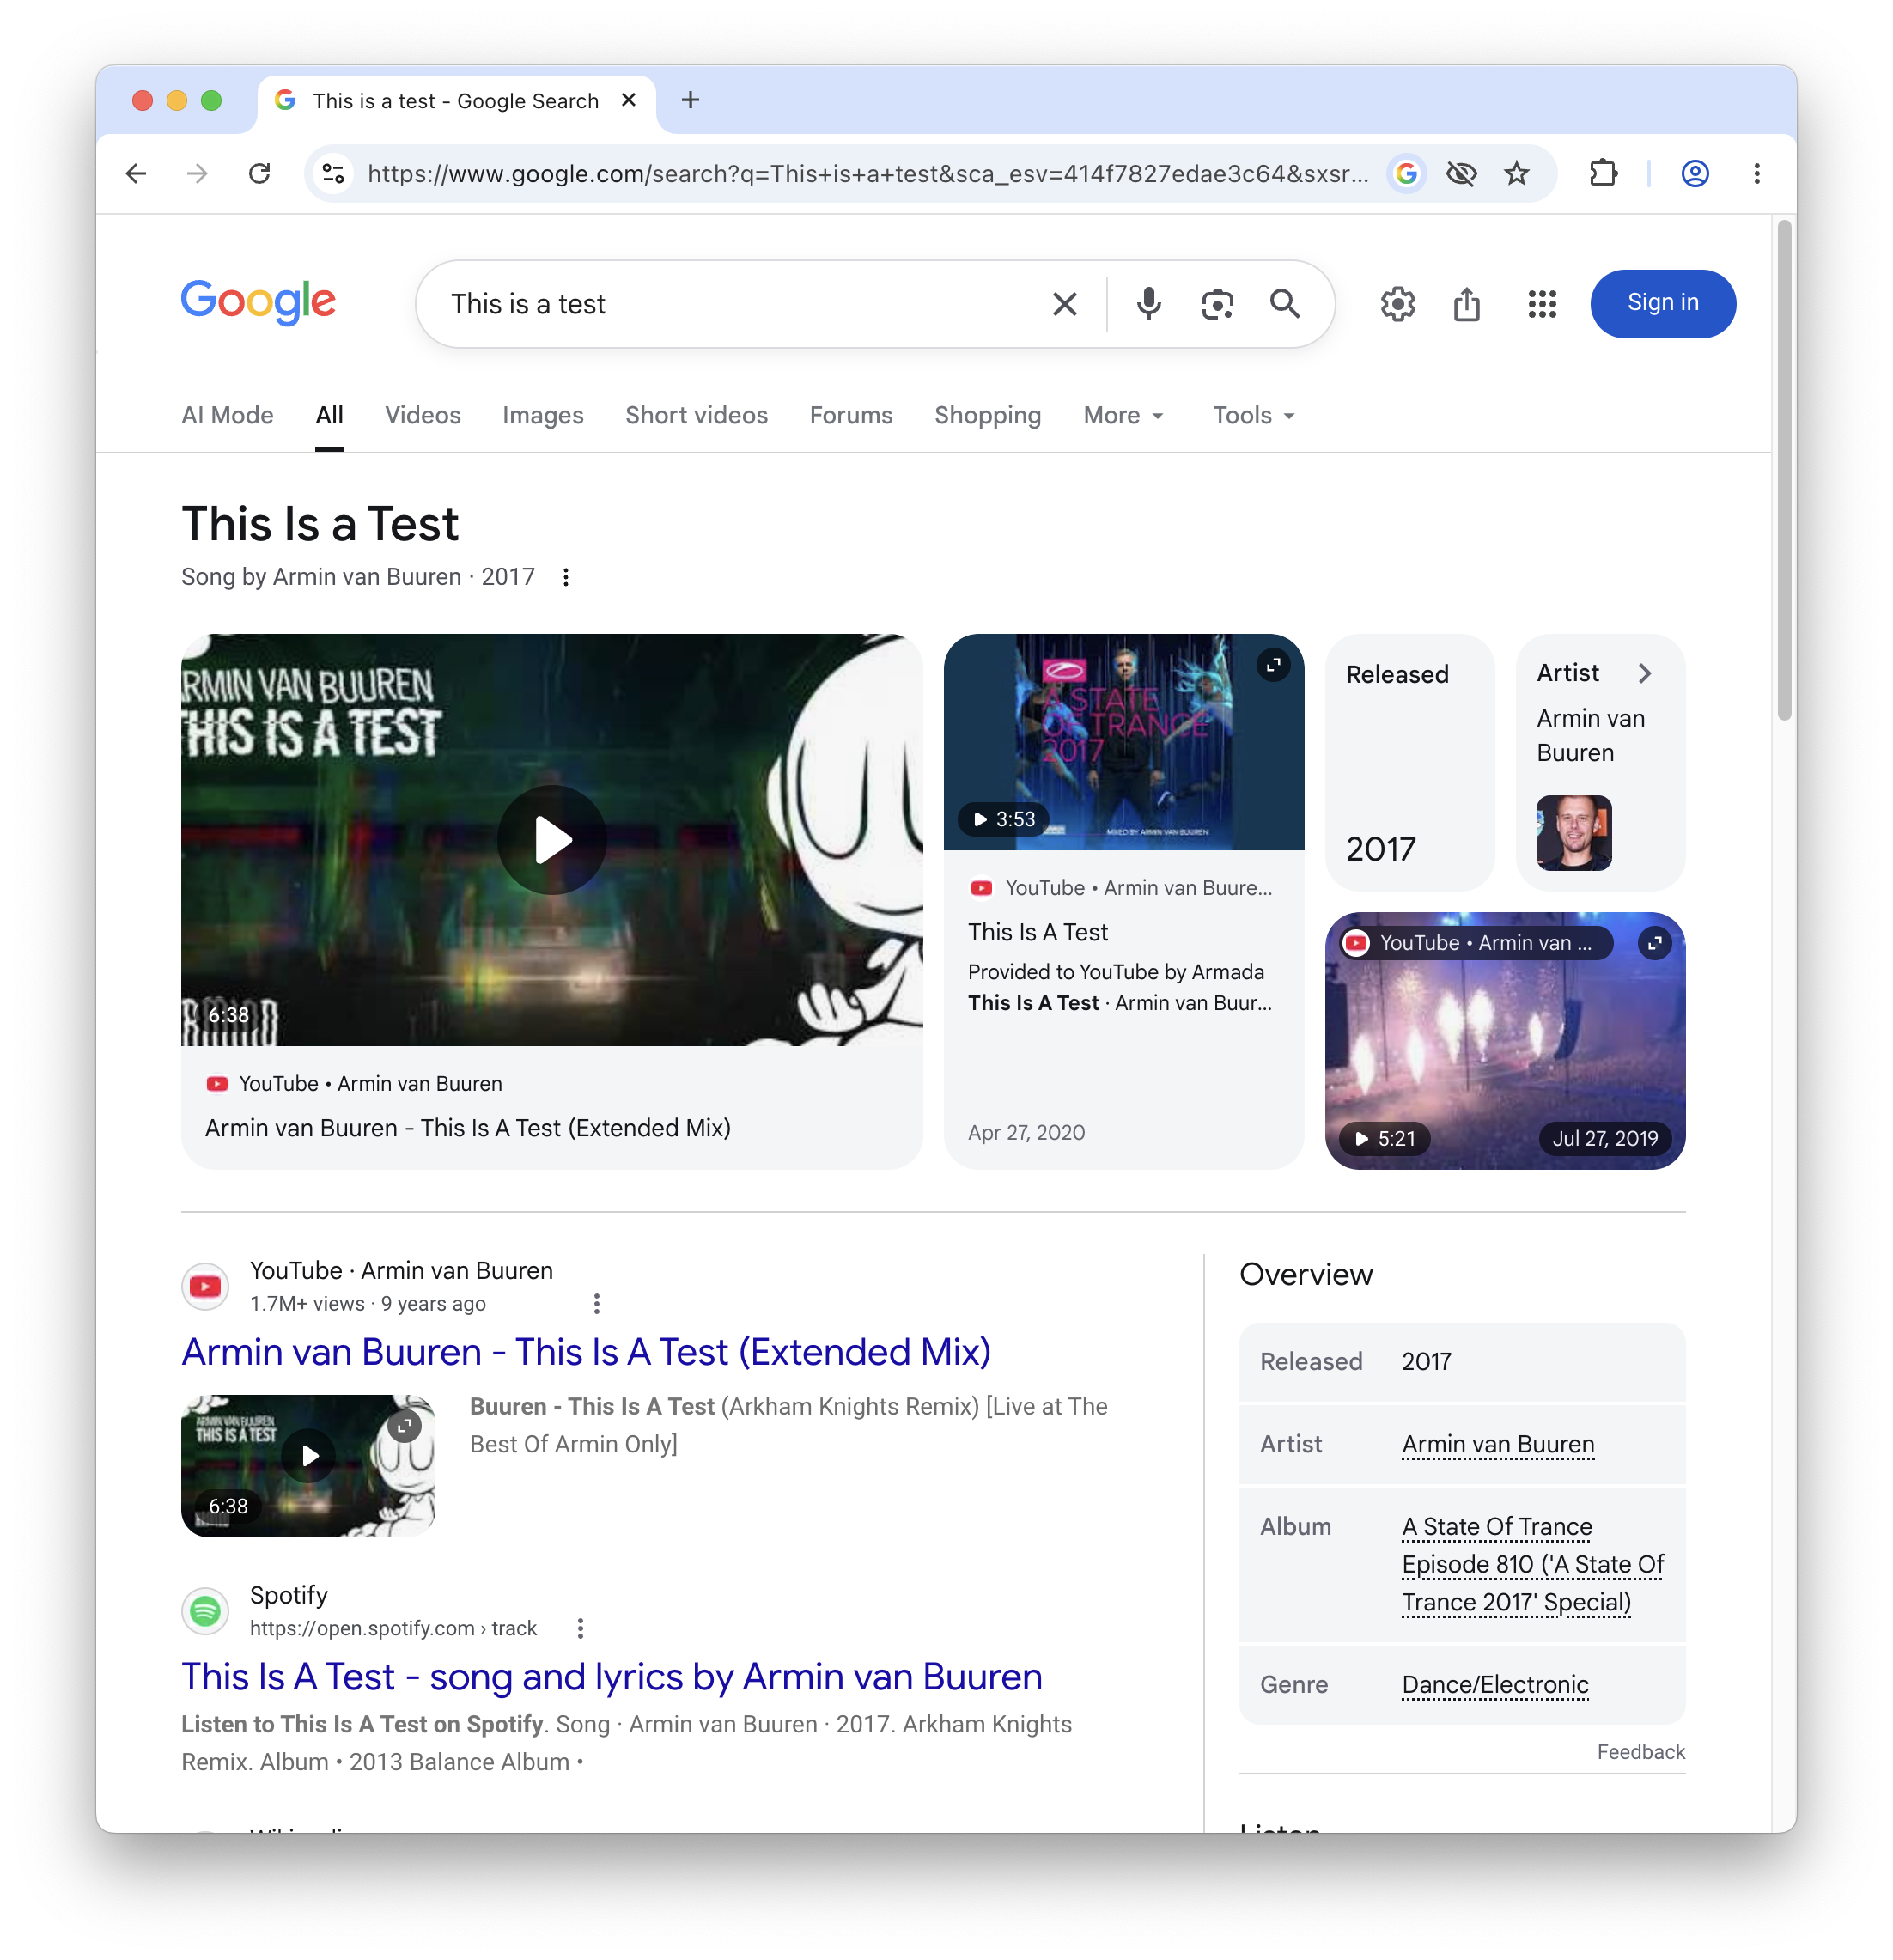Search by image with the lens icon
This screenshot has width=1893, height=1960.
click(1217, 304)
